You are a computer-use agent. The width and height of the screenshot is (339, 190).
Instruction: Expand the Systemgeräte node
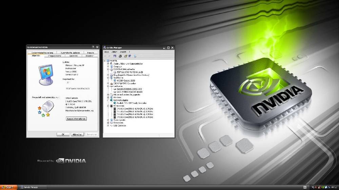(108, 120)
